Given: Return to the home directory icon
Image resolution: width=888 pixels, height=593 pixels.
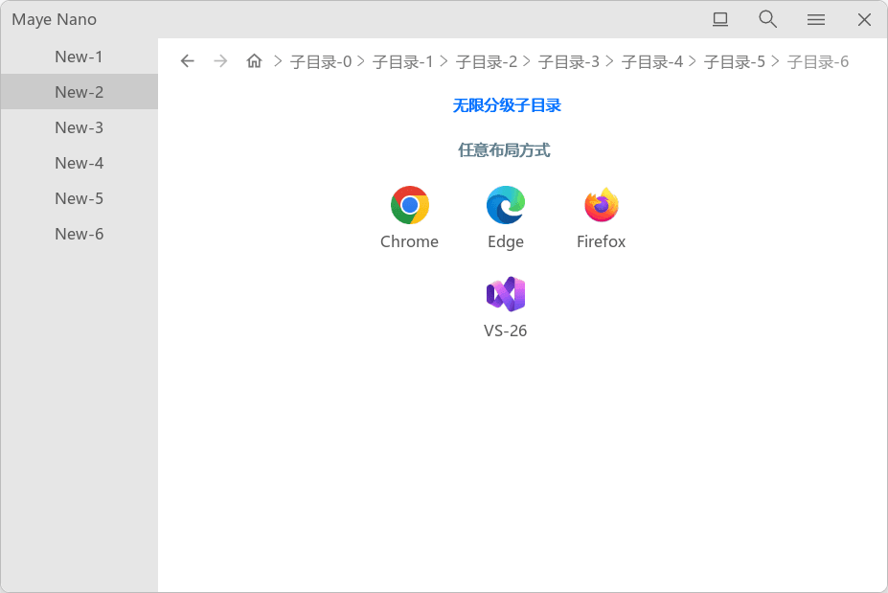Looking at the screenshot, I should coord(254,60).
